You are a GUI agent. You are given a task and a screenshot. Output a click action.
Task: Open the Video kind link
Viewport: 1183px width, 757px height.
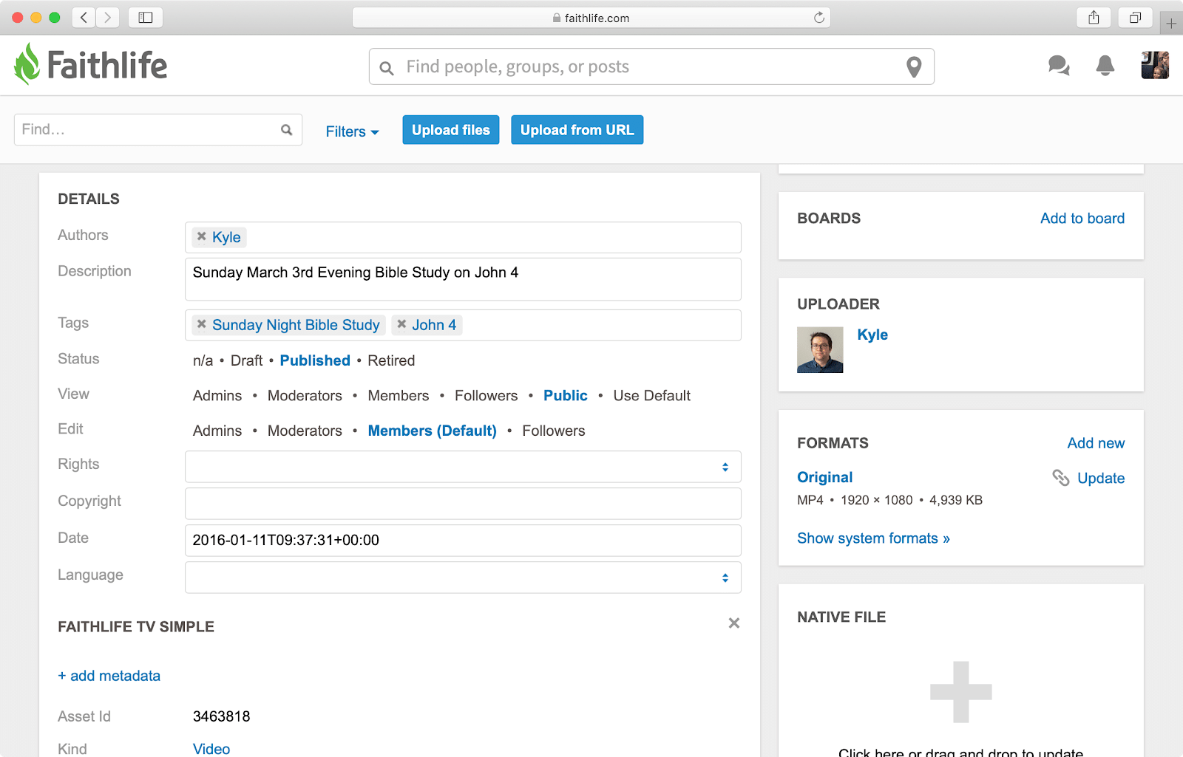click(211, 749)
